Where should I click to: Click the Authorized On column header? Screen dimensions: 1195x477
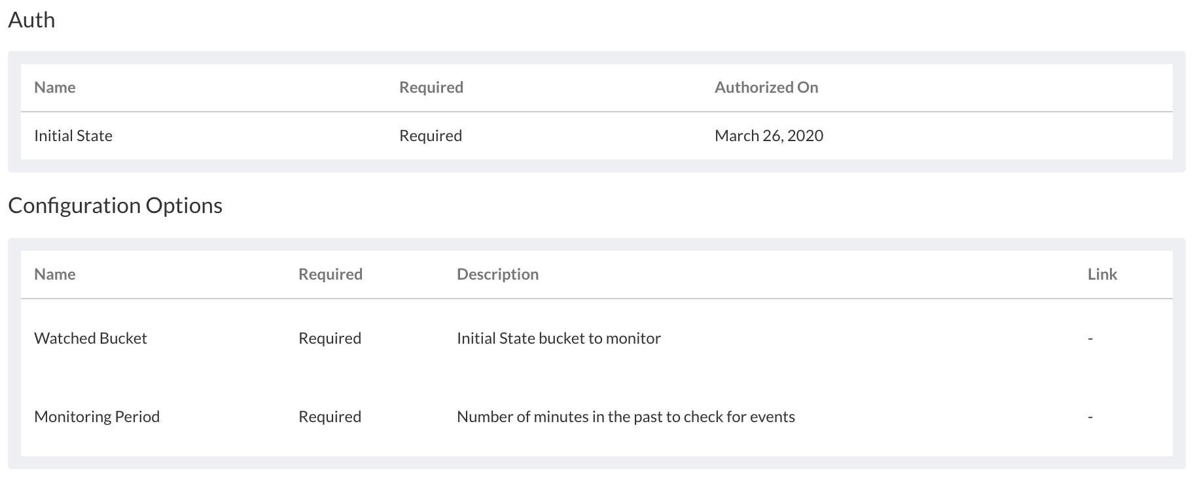[x=766, y=88]
